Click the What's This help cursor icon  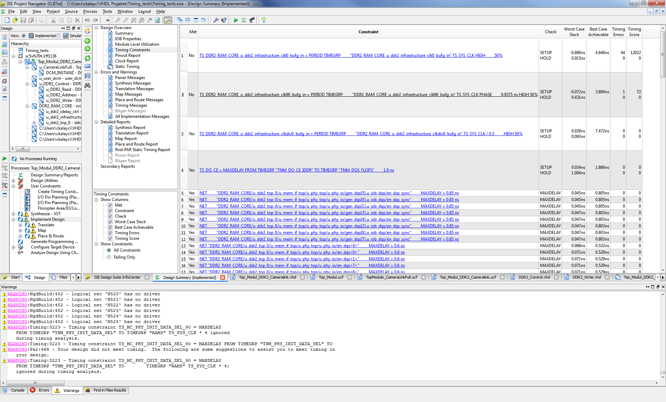224,20
